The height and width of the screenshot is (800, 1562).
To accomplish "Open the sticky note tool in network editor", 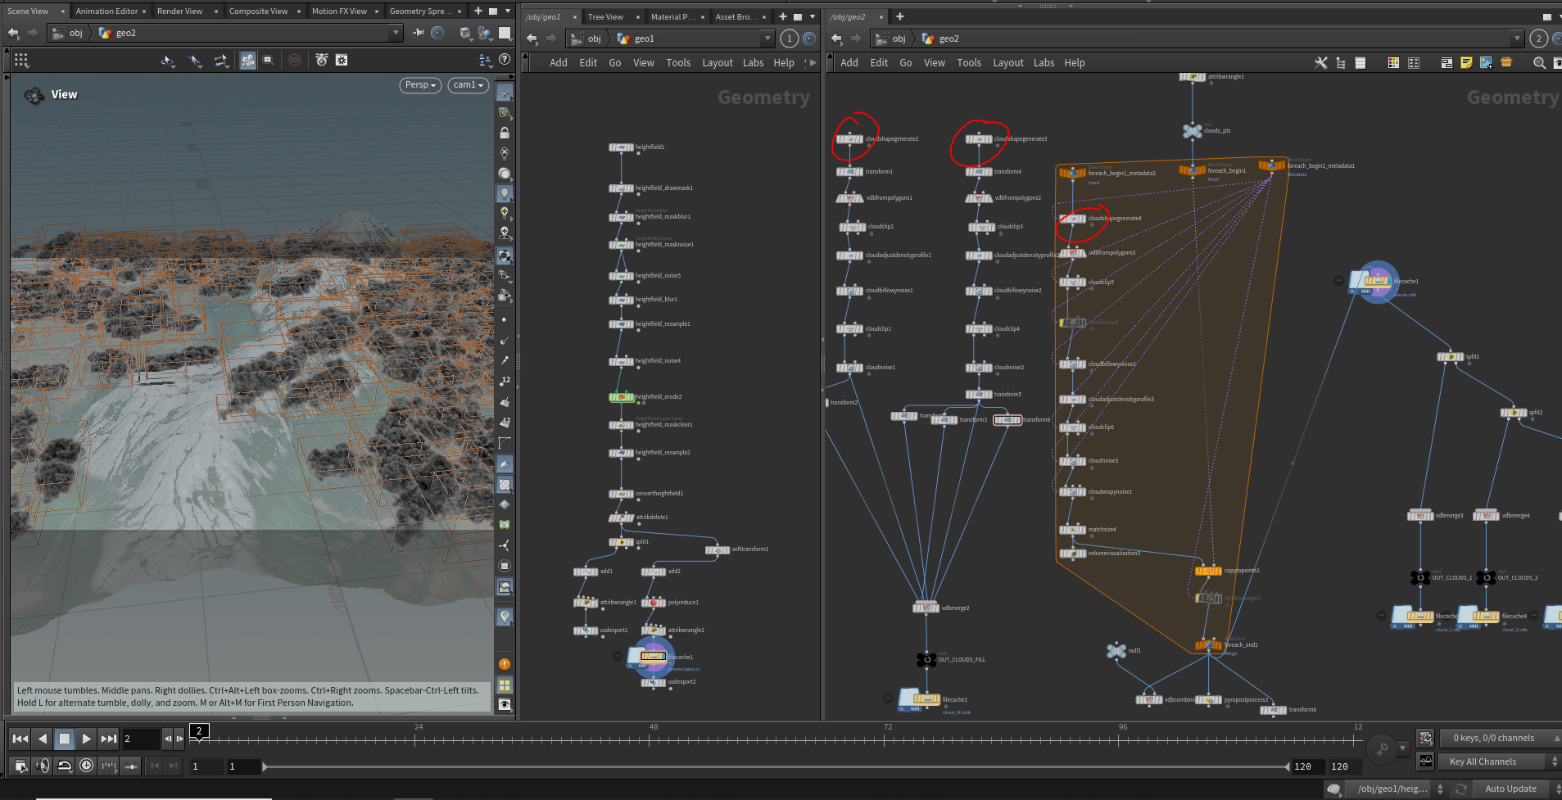I will (1466, 63).
